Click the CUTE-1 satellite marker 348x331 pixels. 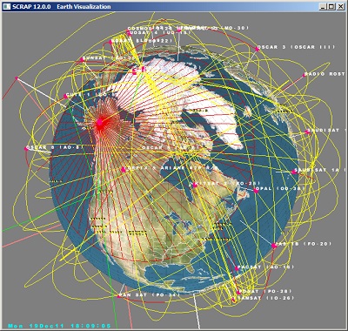pos(65,96)
